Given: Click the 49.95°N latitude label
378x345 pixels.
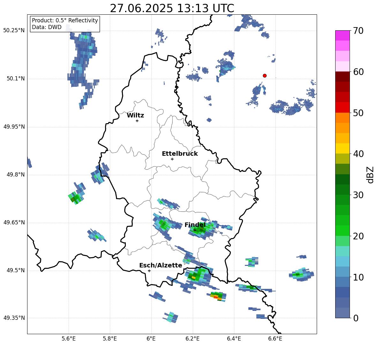Looking at the screenshot, I should pyautogui.click(x=14, y=127).
